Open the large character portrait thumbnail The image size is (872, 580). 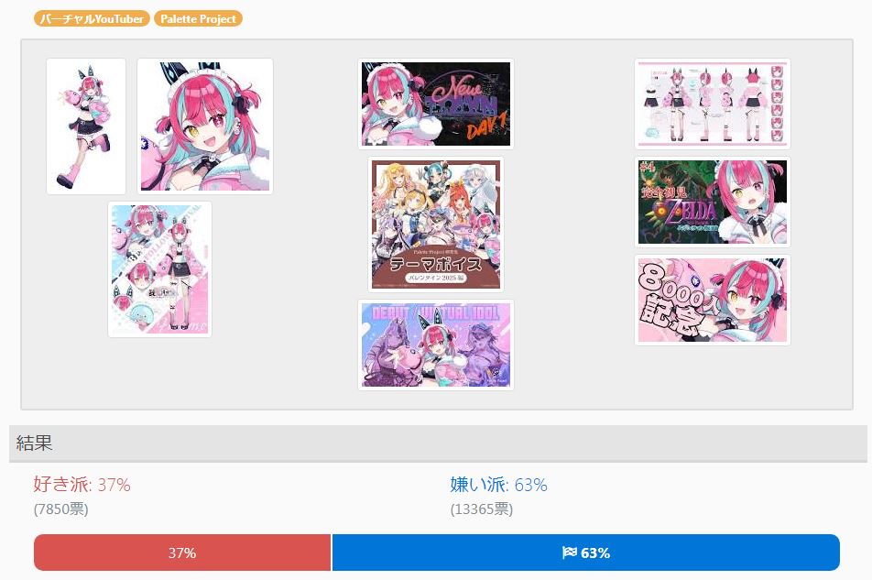205,126
